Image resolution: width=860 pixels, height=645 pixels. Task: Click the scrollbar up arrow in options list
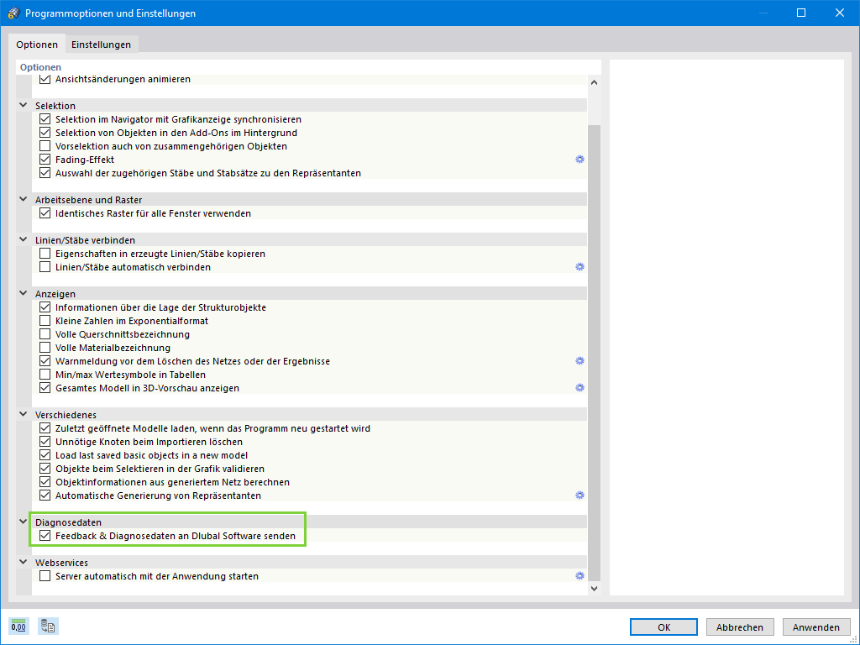[x=594, y=82]
